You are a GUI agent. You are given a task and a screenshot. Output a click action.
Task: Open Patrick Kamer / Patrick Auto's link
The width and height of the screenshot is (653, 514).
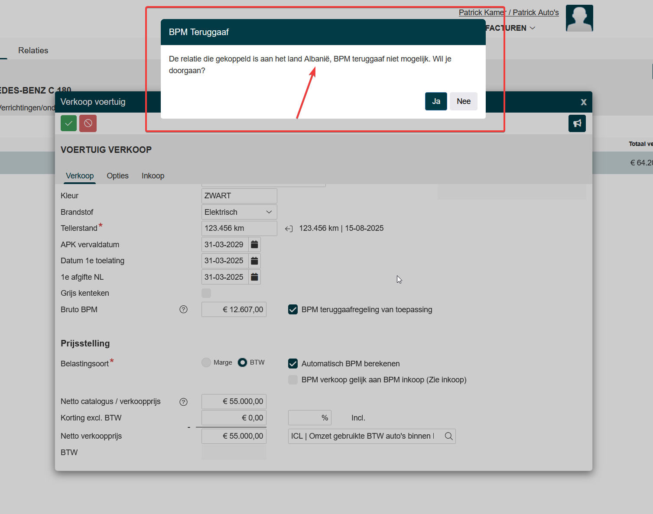pyautogui.click(x=509, y=13)
